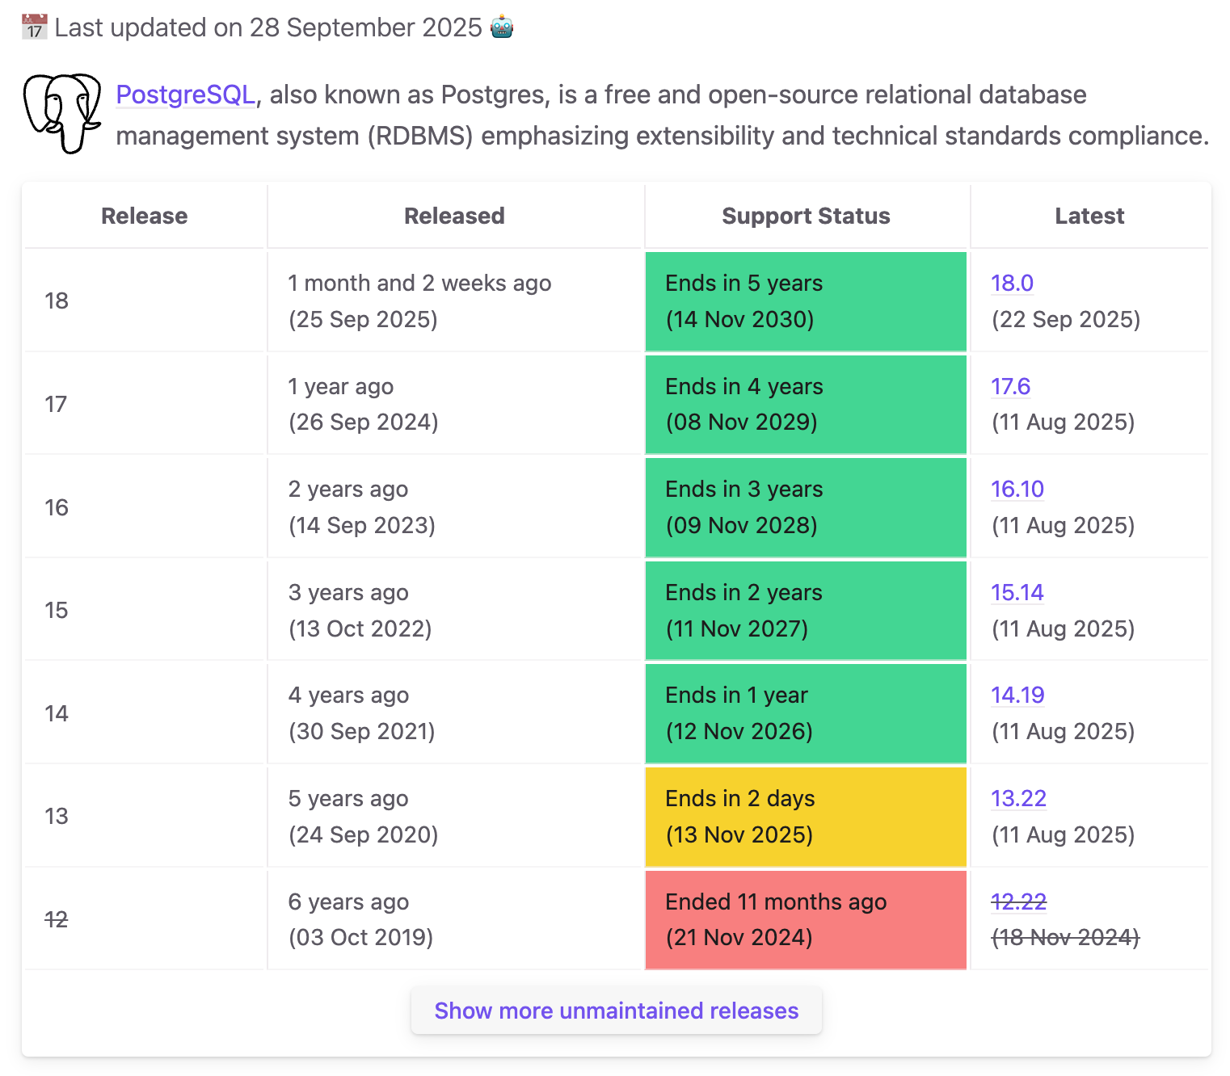Select the struck-through release 12 label

(57, 919)
